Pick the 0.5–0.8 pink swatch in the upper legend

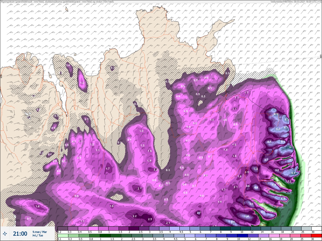(x=94, y=228)
